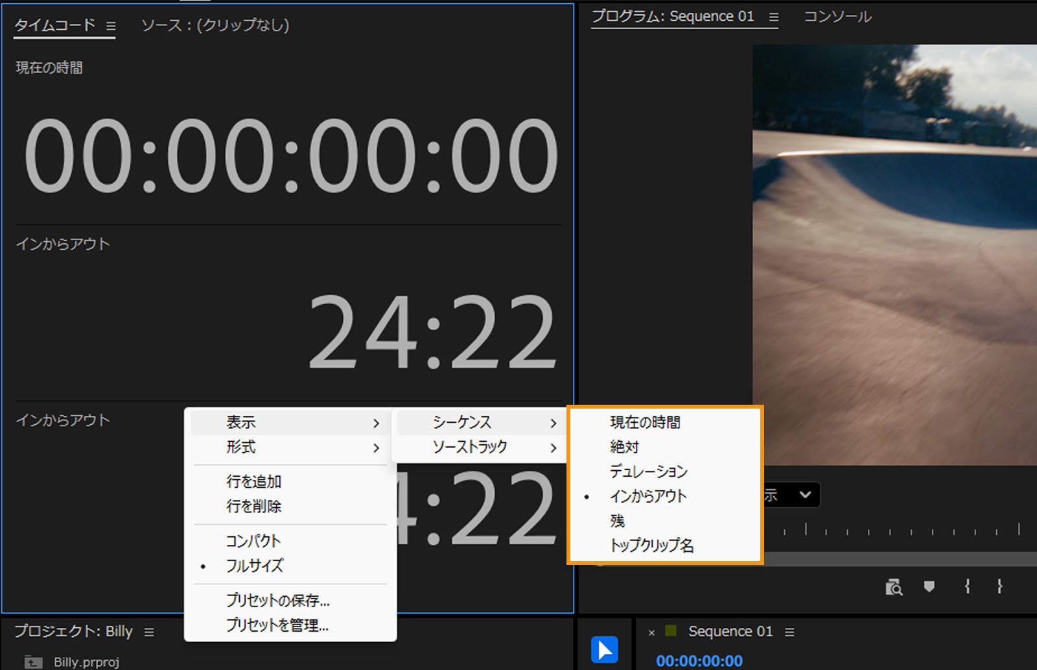The height and width of the screenshot is (670, 1037).
Task: Select the blue Selection tool arrow
Action: [605, 648]
